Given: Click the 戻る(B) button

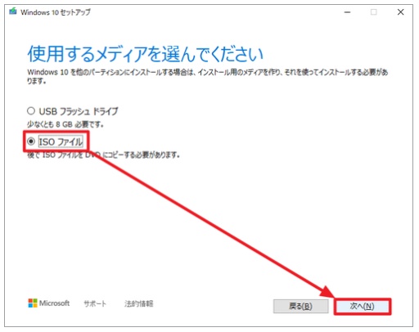Looking at the screenshot, I should pyautogui.click(x=300, y=307).
